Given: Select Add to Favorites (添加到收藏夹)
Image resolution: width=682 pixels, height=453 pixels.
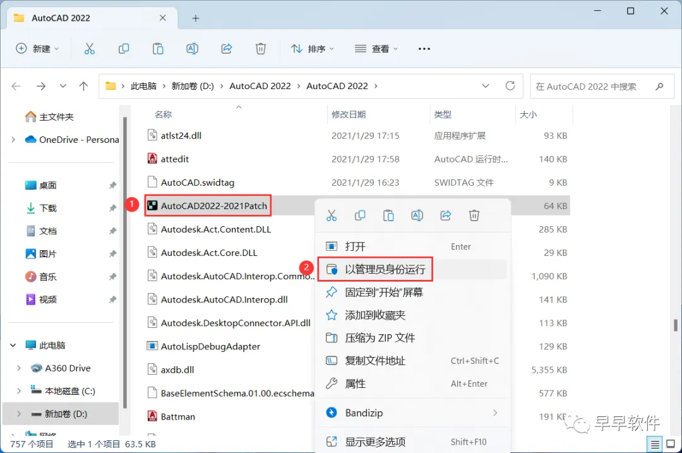Looking at the screenshot, I should (x=413, y=315).
